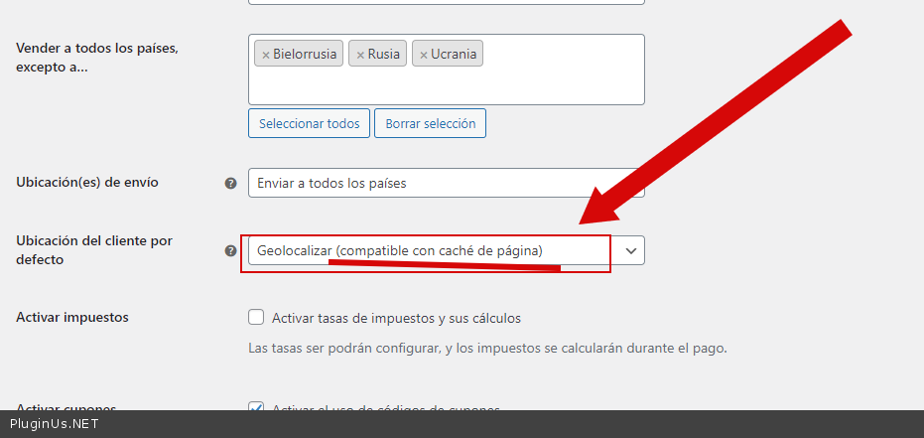The height and width of the screenshot is (438, 924).
Task: Select the Bielorrusia tag text
Action: 305,54
